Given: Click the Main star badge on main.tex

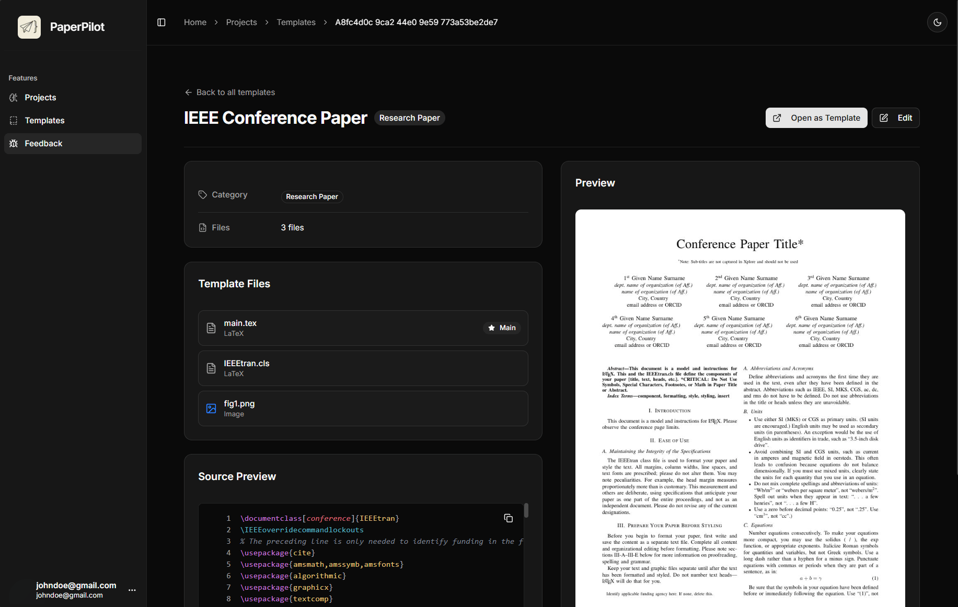Looking at the screenshot, I should tap(502, 328).
